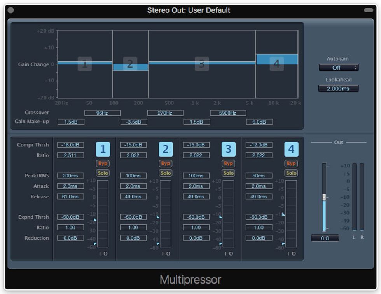Screen dimensions: 381x294
Task: Click the Lookahead 2.000ms field
Action: point(338,89)
